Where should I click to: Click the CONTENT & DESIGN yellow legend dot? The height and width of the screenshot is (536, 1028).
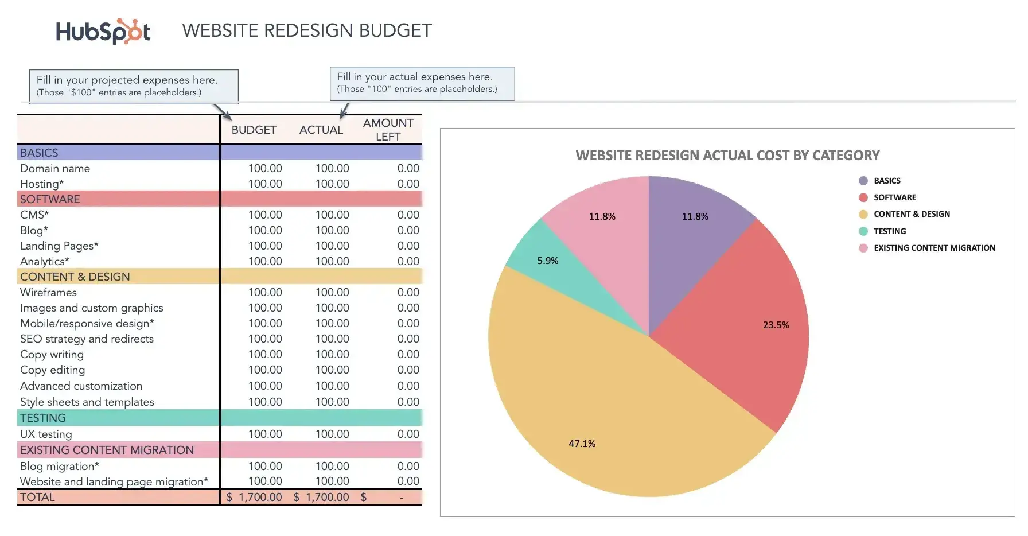point(863,214)
